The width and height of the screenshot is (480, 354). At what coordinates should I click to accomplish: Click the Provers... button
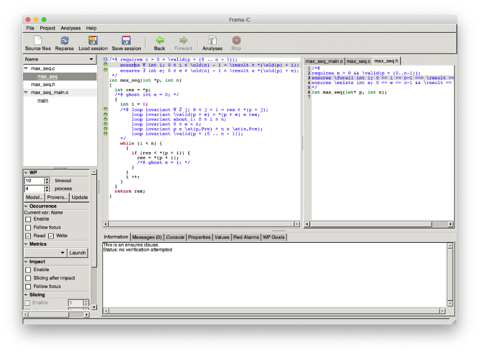pyautogui.click(x=57, y=197)
